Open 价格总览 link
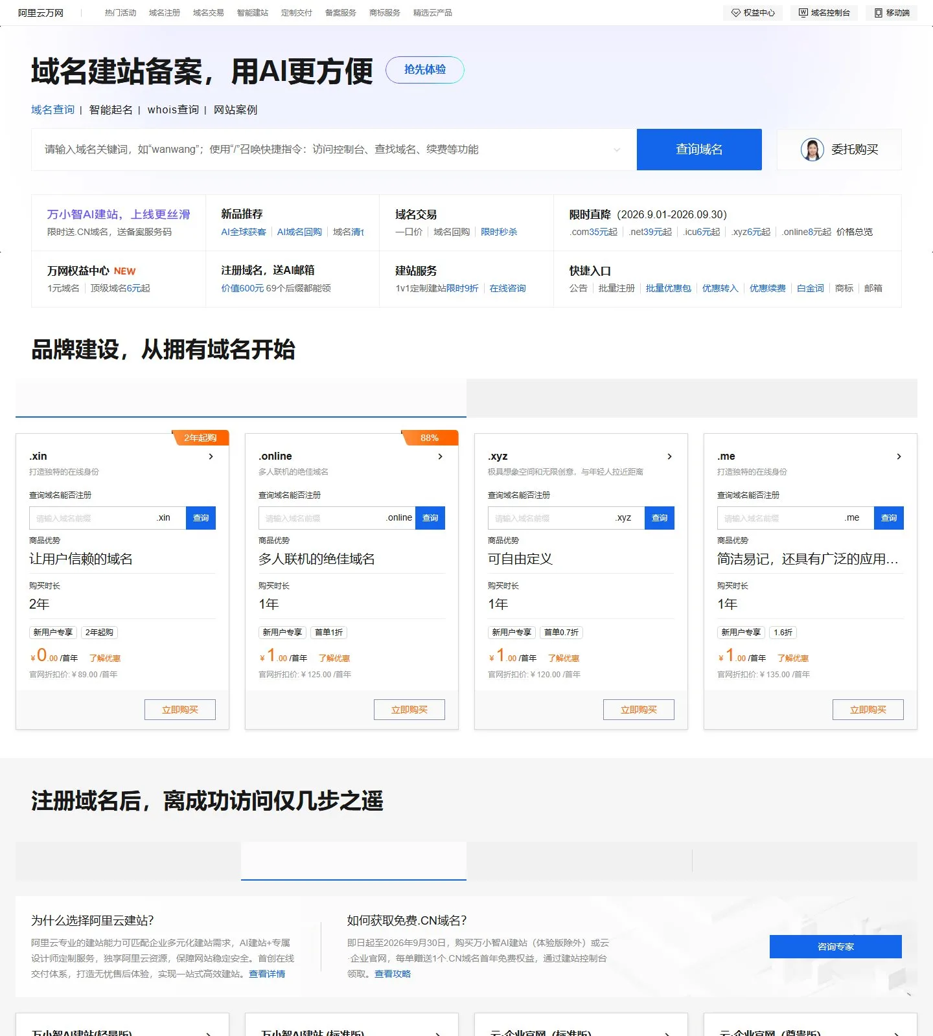 855,232
